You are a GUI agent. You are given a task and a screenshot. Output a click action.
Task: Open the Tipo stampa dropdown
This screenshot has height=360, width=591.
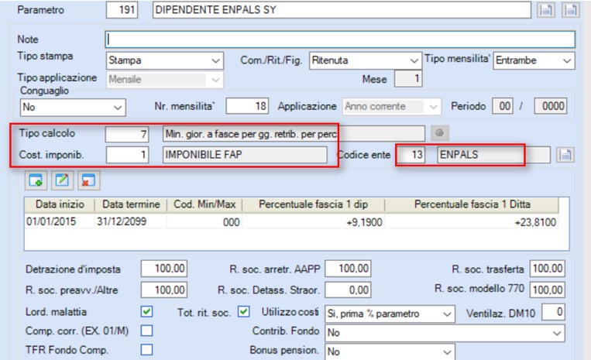point(165,60)
